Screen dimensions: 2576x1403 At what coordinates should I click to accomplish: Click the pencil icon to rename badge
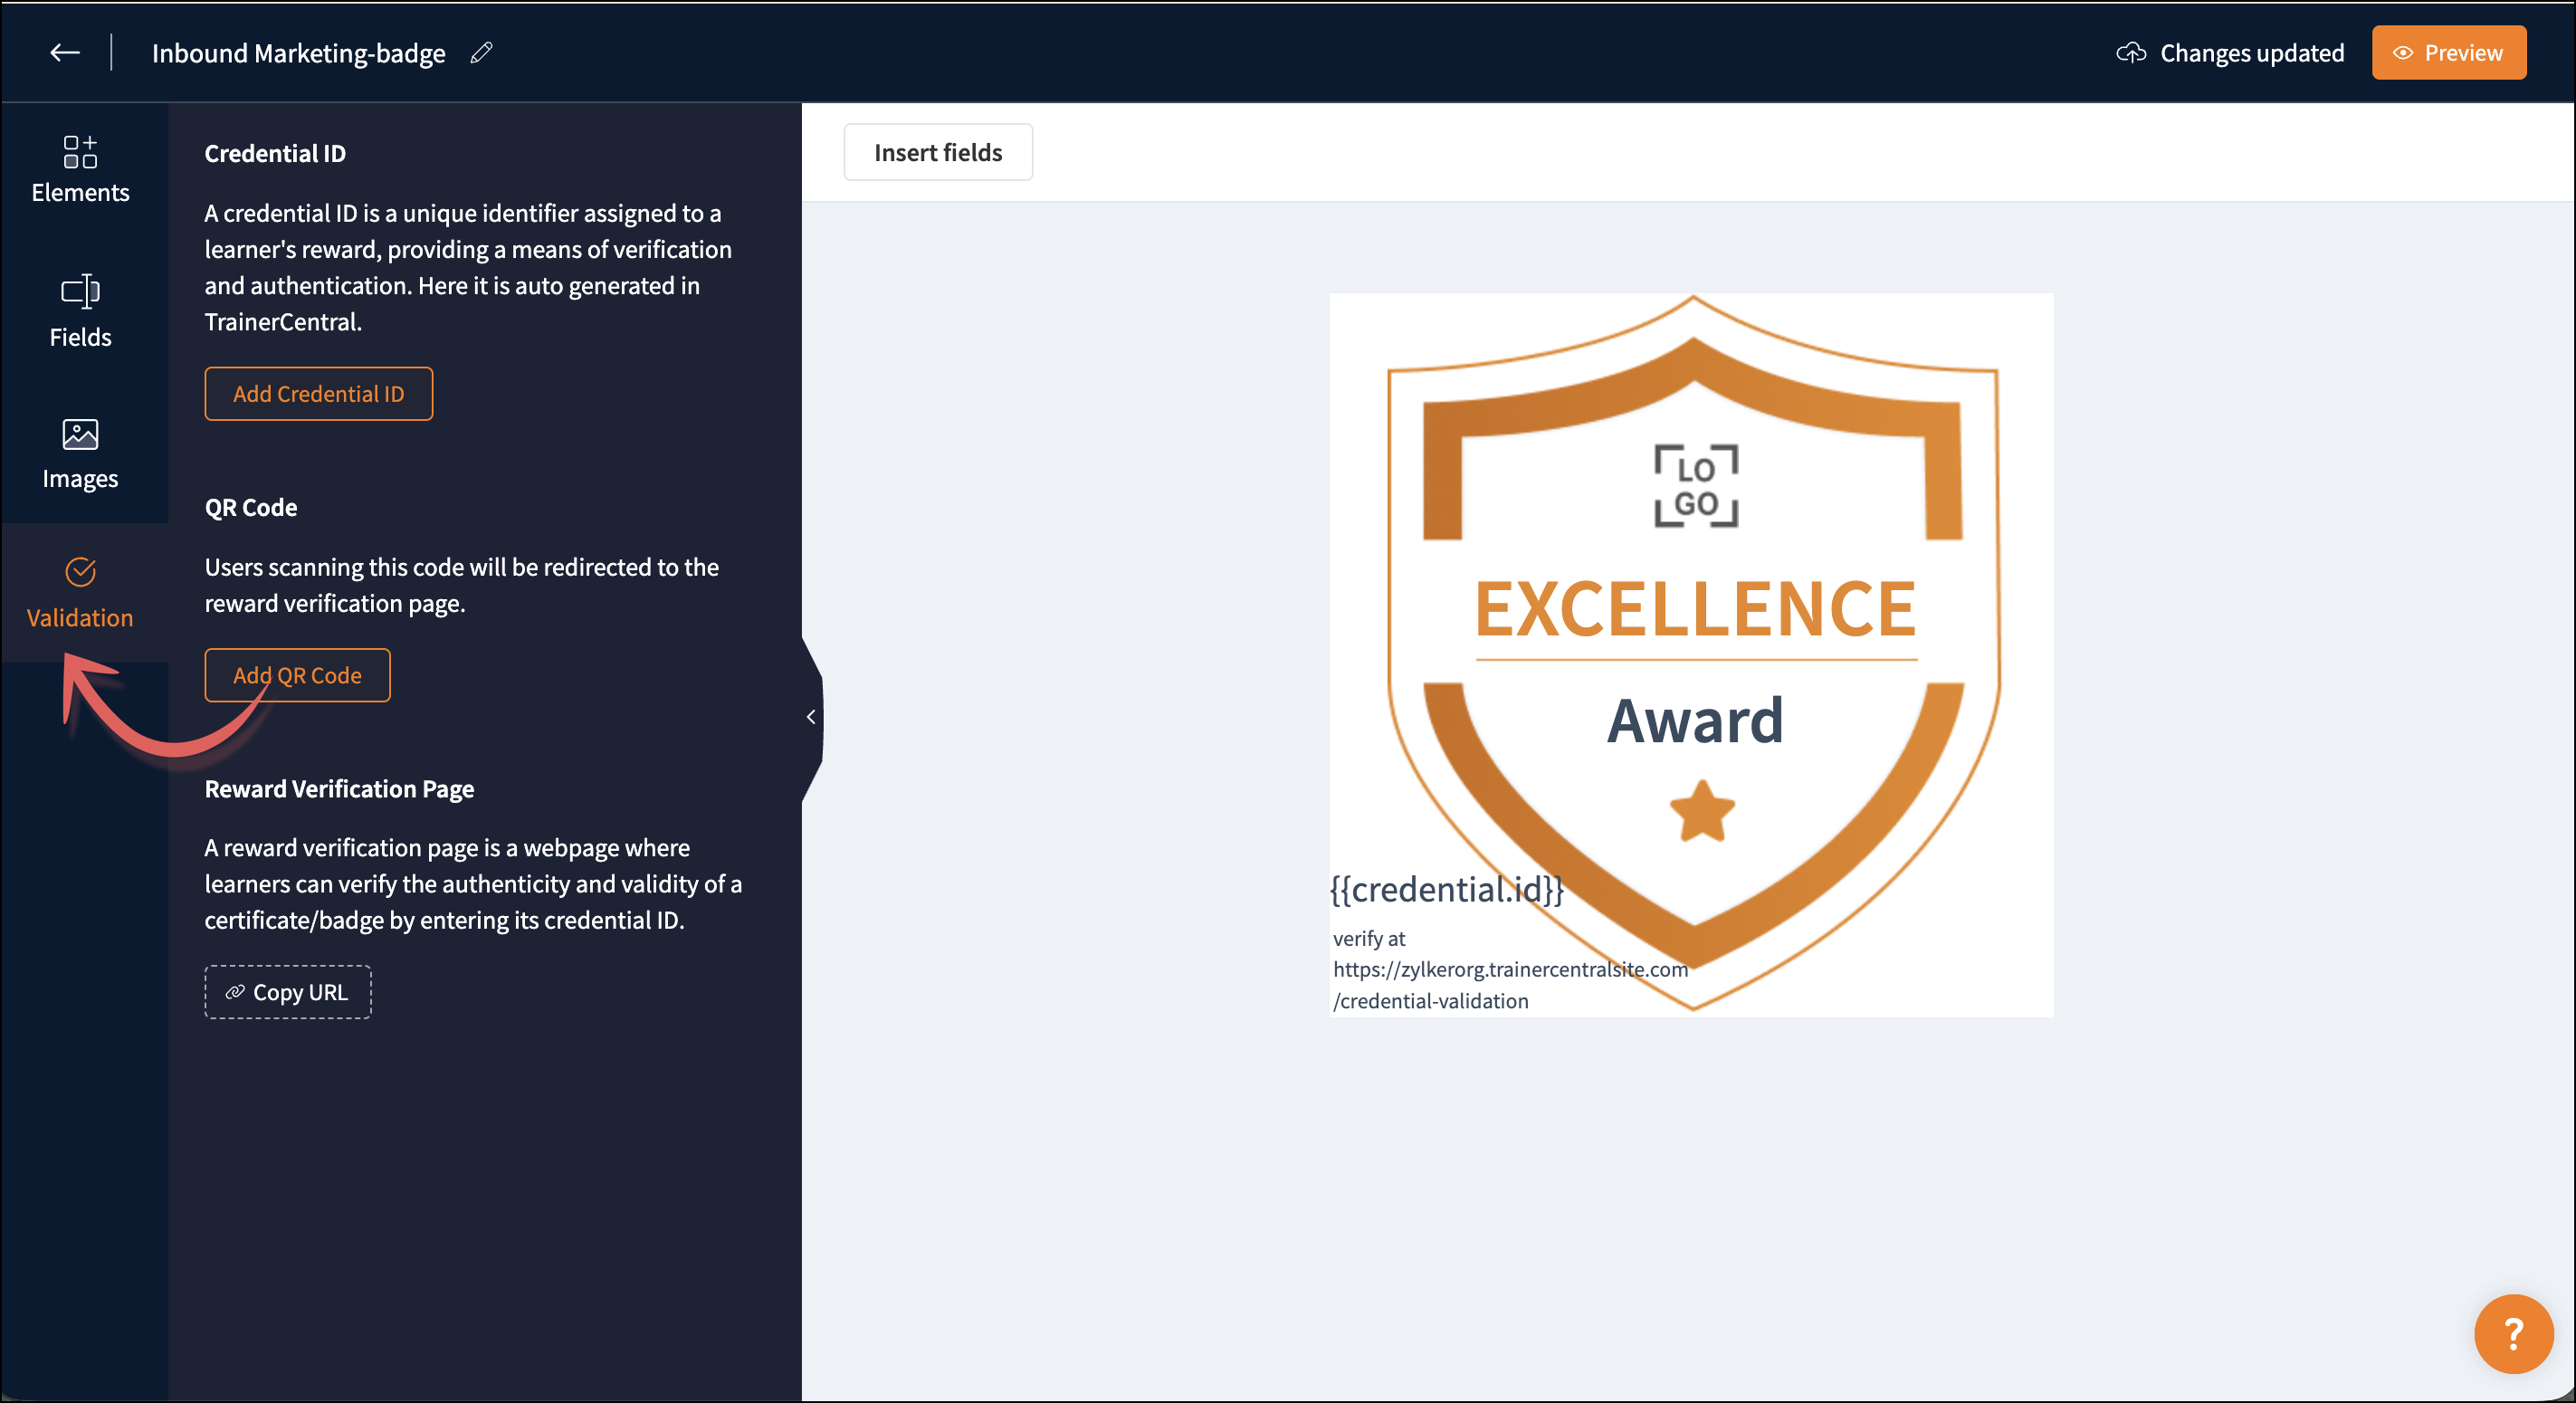tap(482, 52)
